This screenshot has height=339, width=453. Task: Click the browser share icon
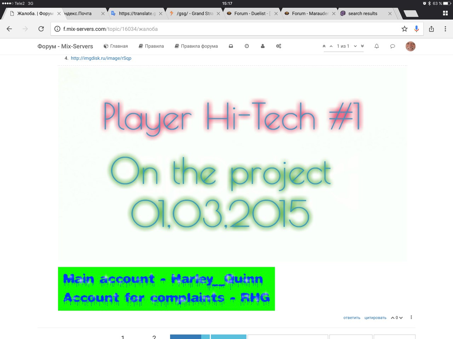click(x=431, y=29)
